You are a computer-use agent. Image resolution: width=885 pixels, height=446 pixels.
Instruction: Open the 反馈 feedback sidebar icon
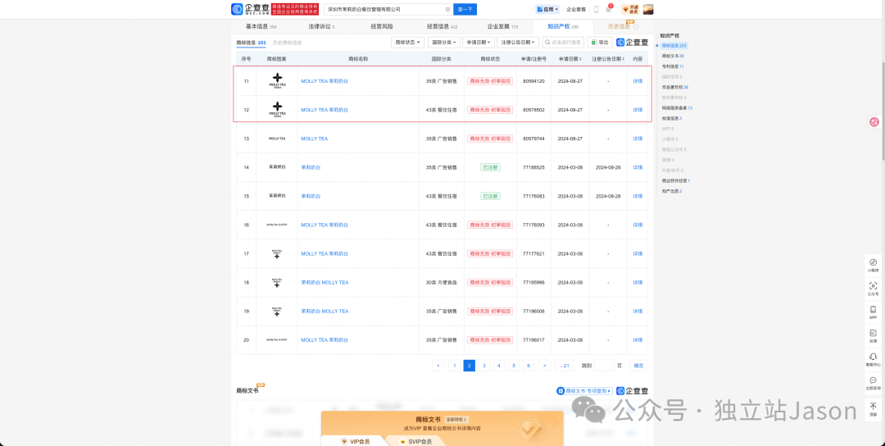(x=874, y=336)
